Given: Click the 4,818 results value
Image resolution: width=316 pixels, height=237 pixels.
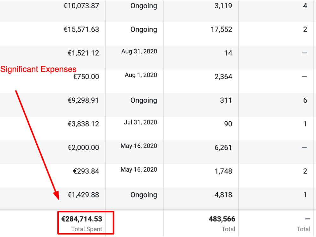Looking at the screenshot, I should tap(223, 195).
